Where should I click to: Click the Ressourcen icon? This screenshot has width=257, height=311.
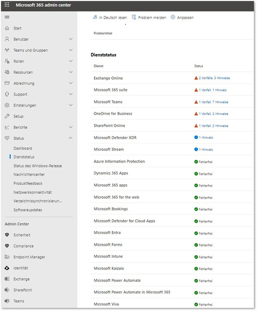coord(7,72)
